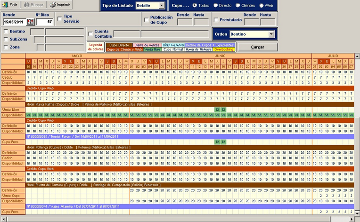
Task: Tick the Zona filter checkbox
Action: point(6,47)
